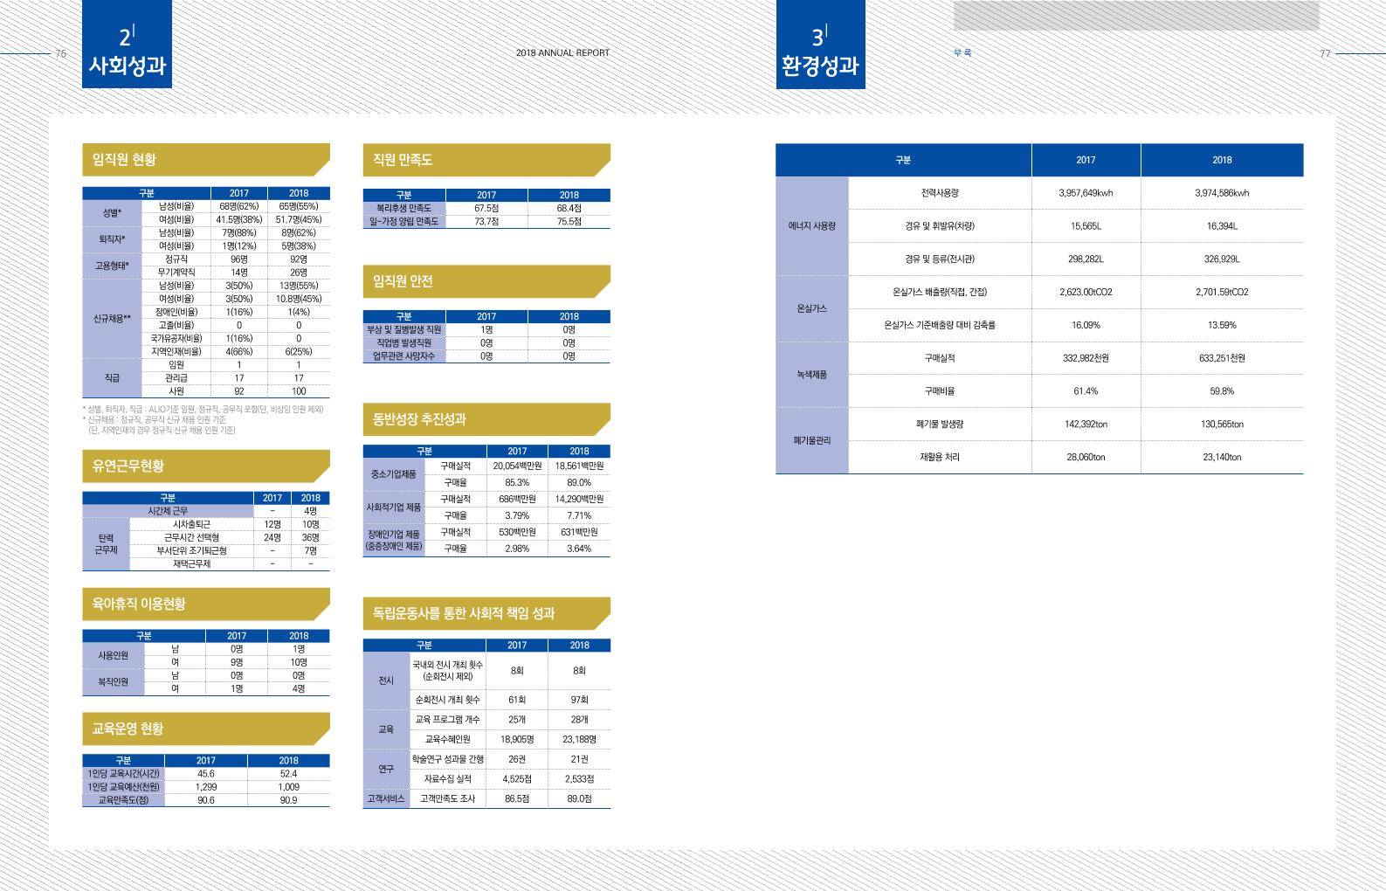Viewport: 1386px width, 891px height.
Task: Click the '폐기물관리' category cell
Action: tap(812, 440)
